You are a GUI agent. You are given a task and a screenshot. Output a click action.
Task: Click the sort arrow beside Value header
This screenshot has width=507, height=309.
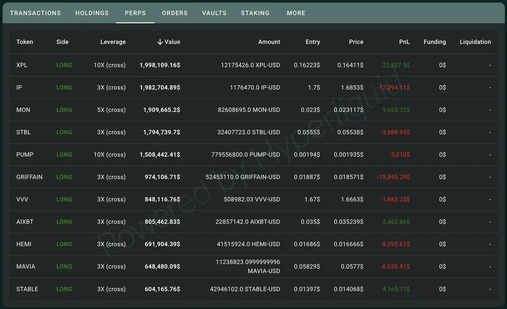tap(160, 42)
